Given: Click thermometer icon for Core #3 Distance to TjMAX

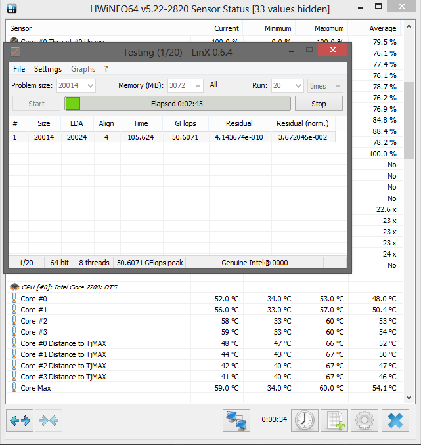Looking at the screenshot, I should tap(14, 376).
